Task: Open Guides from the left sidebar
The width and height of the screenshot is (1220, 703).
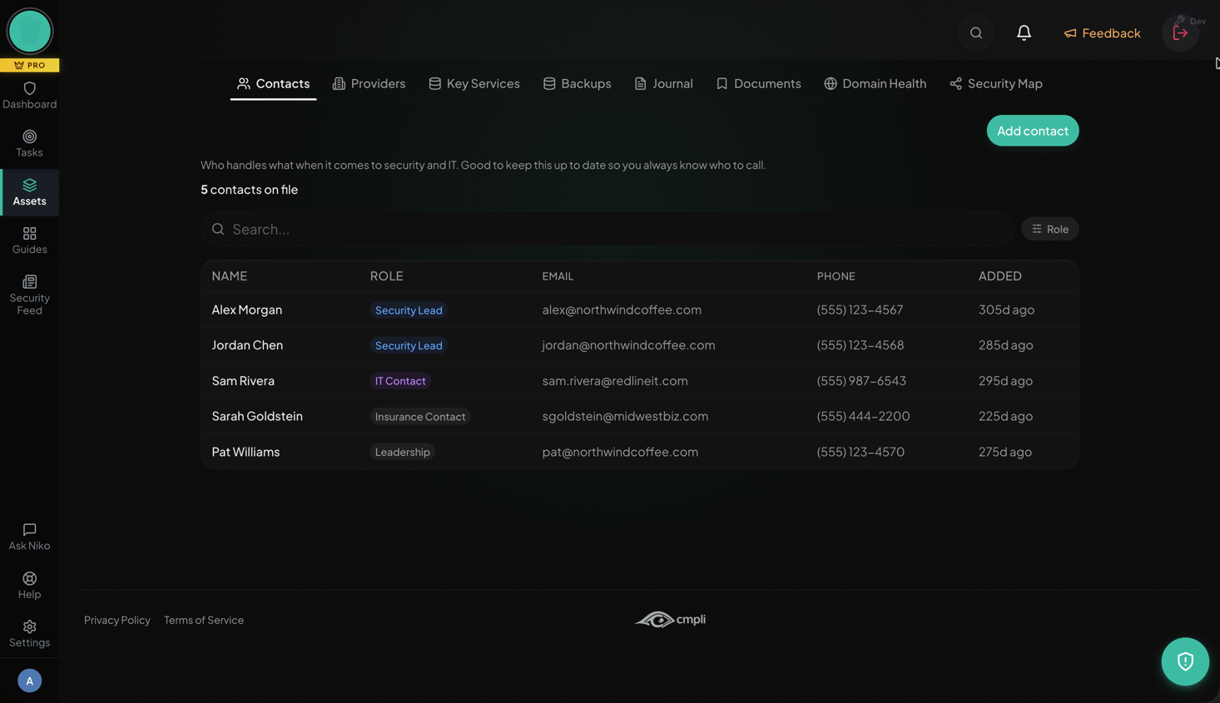Action: pos(29,240)
